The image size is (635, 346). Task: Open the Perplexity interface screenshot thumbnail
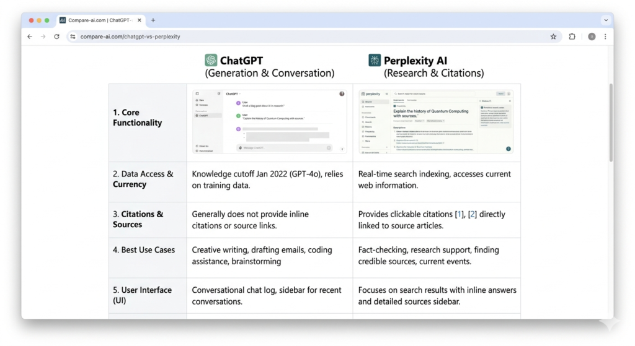[x=436, y=122]
